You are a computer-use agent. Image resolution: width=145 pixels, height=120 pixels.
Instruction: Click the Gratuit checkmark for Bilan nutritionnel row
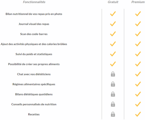(113, 14)
